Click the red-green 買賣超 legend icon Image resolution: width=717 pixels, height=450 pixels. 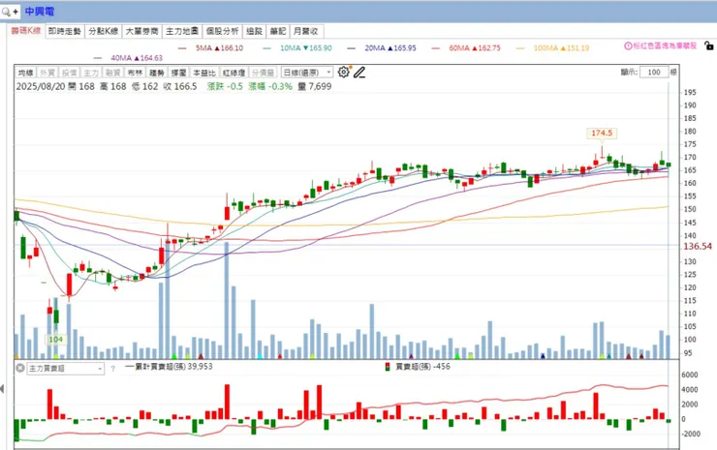[x=388, y=367]
